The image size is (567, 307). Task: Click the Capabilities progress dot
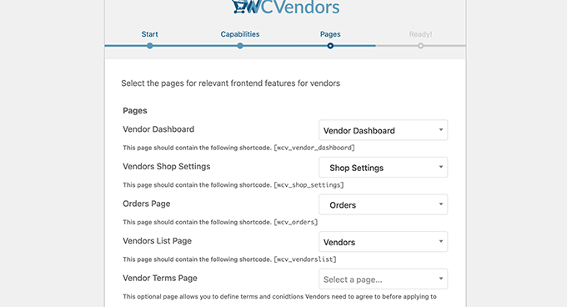click(240, 46)
